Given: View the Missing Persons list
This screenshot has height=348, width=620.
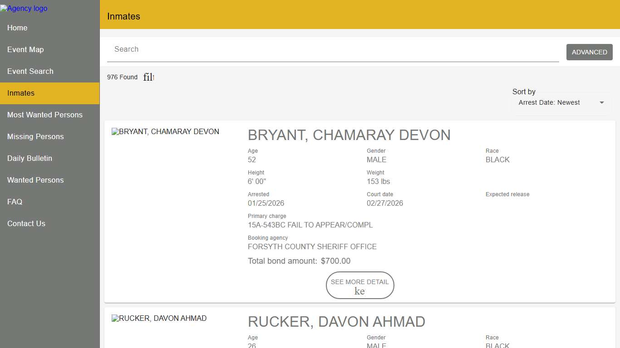Looking at the screenshot, I should pos(35,136).
